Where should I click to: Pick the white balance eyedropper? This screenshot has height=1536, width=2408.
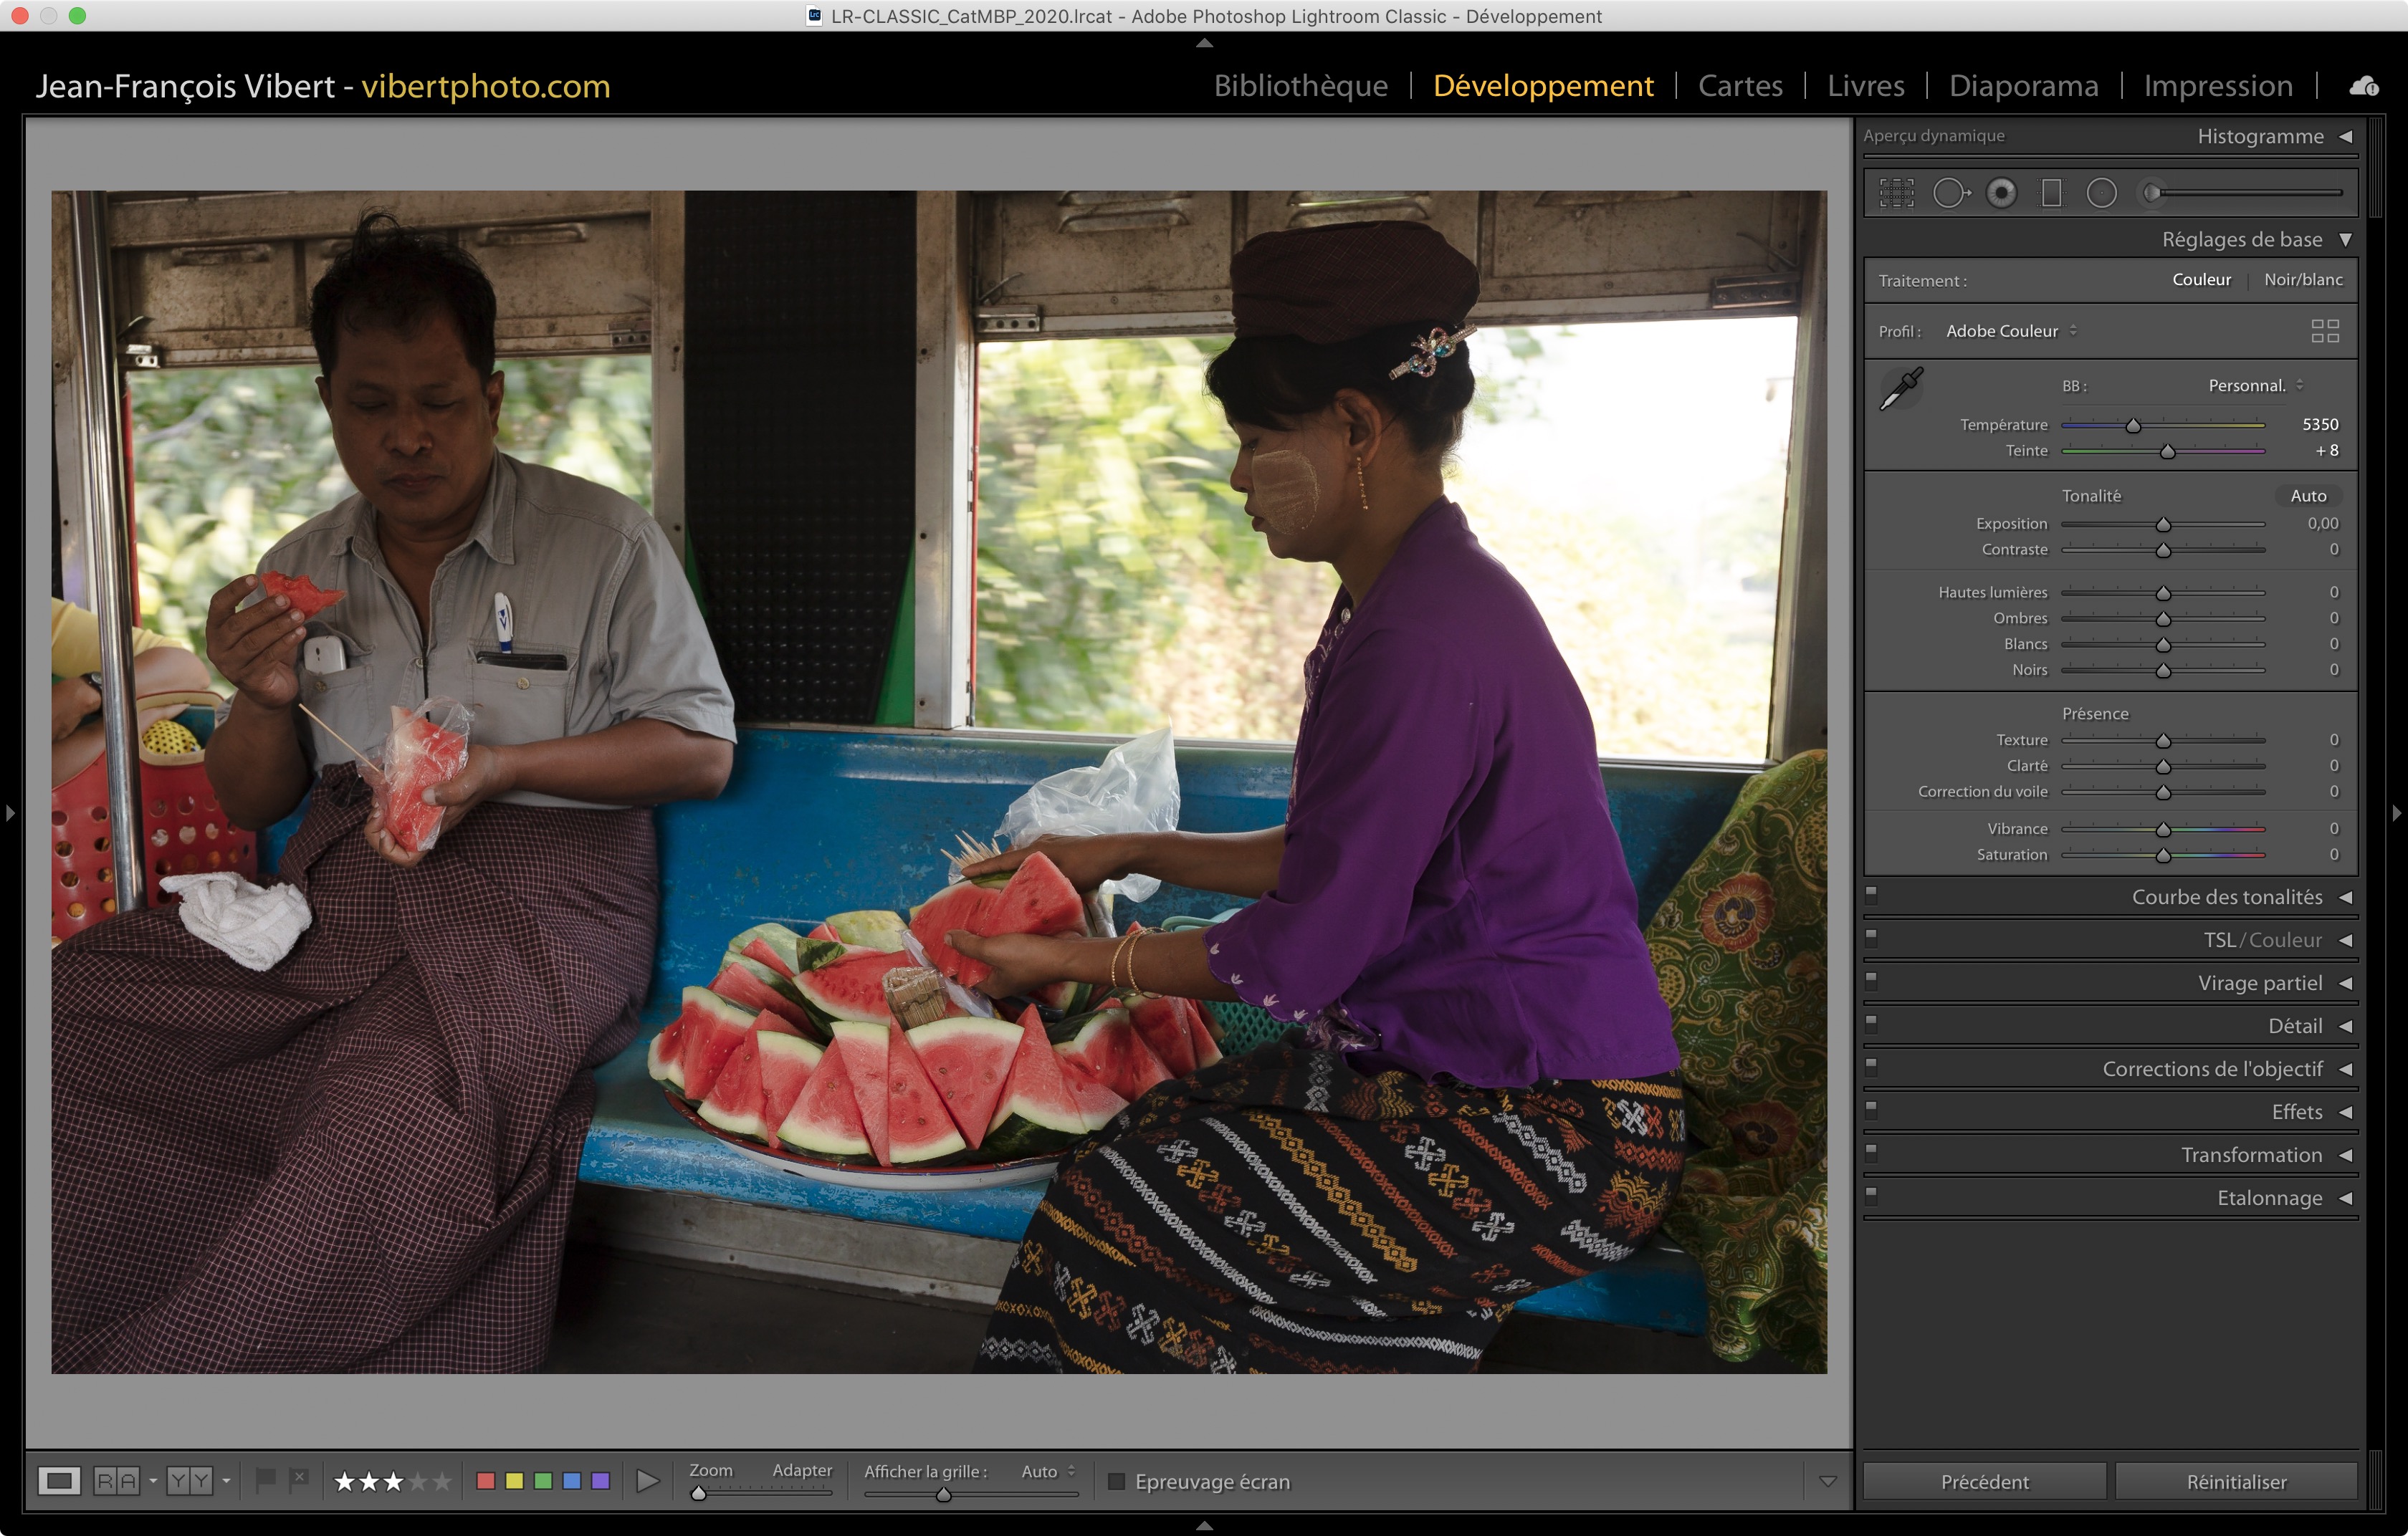(1900, 389)
